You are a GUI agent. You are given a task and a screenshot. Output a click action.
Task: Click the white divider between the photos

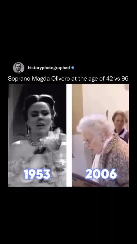tap(69, 135)
